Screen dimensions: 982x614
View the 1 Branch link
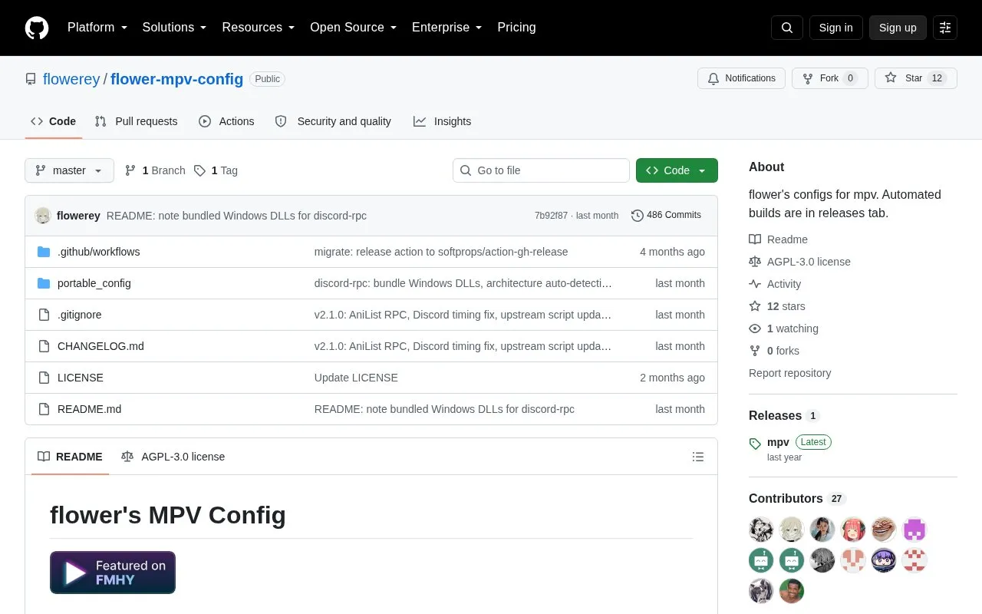(x=155, y=170)
